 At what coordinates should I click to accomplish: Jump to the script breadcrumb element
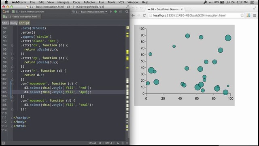coord(24,23)
